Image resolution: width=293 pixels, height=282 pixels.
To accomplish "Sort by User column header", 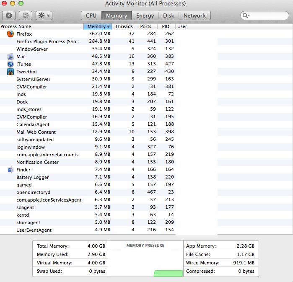I will coord(234,26).
